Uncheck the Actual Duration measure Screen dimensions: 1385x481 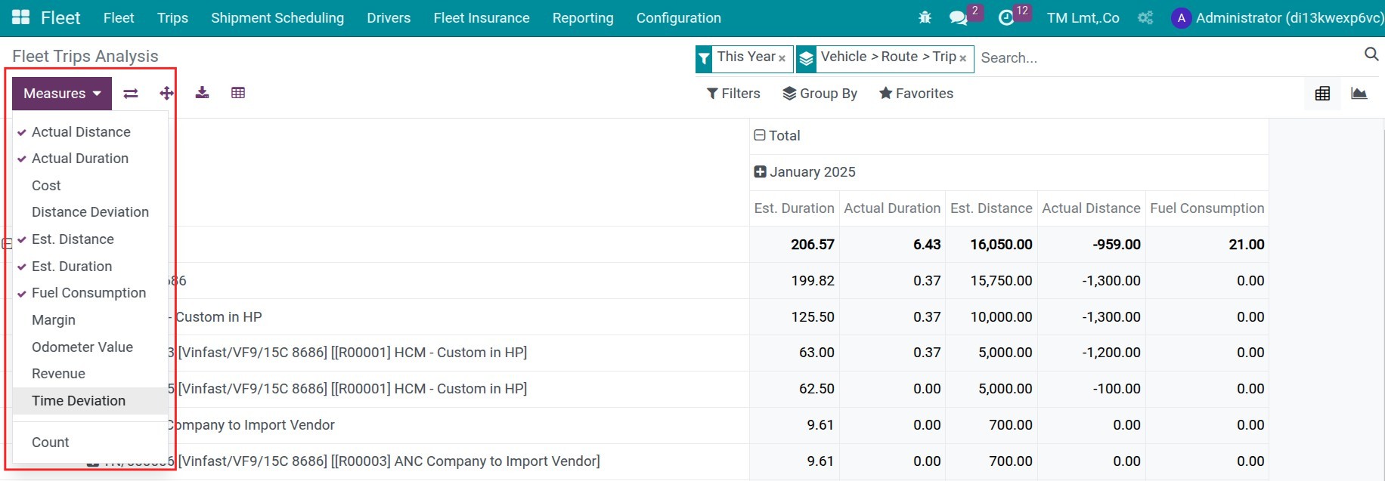90,159
